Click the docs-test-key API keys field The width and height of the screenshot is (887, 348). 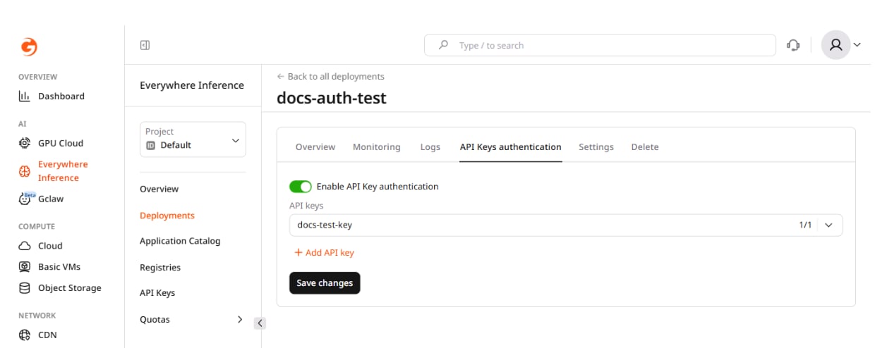point(566,225)
